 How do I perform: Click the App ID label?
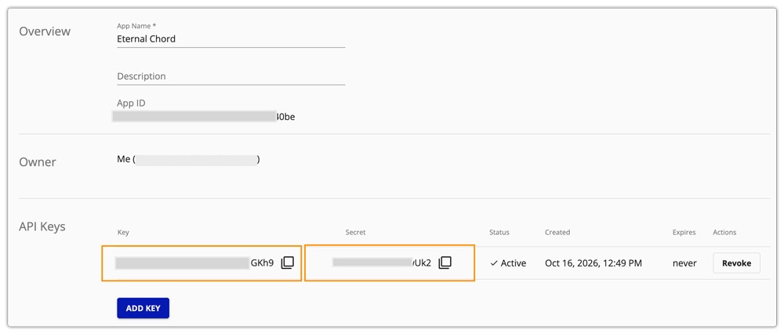pos(131,103)
